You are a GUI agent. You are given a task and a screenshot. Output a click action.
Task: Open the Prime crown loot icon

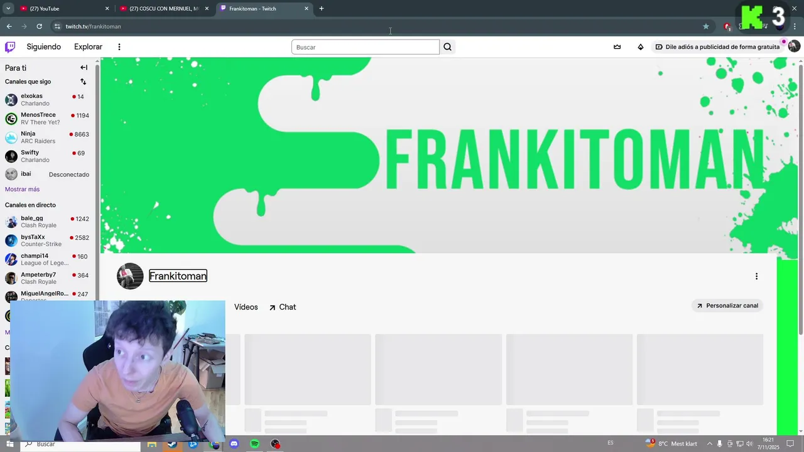[x=617, y=46]
